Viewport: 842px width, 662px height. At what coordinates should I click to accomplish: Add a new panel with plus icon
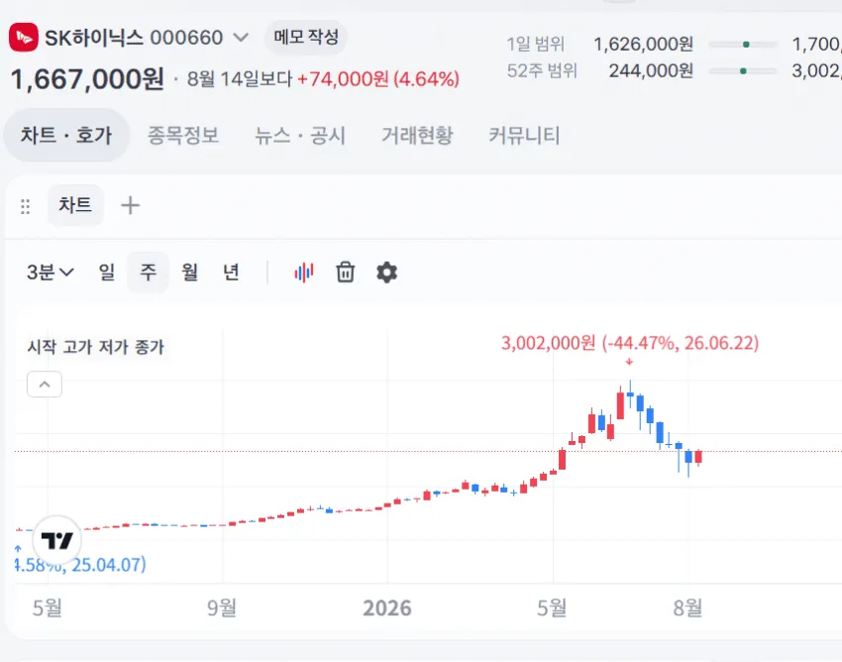pos(130,205)
